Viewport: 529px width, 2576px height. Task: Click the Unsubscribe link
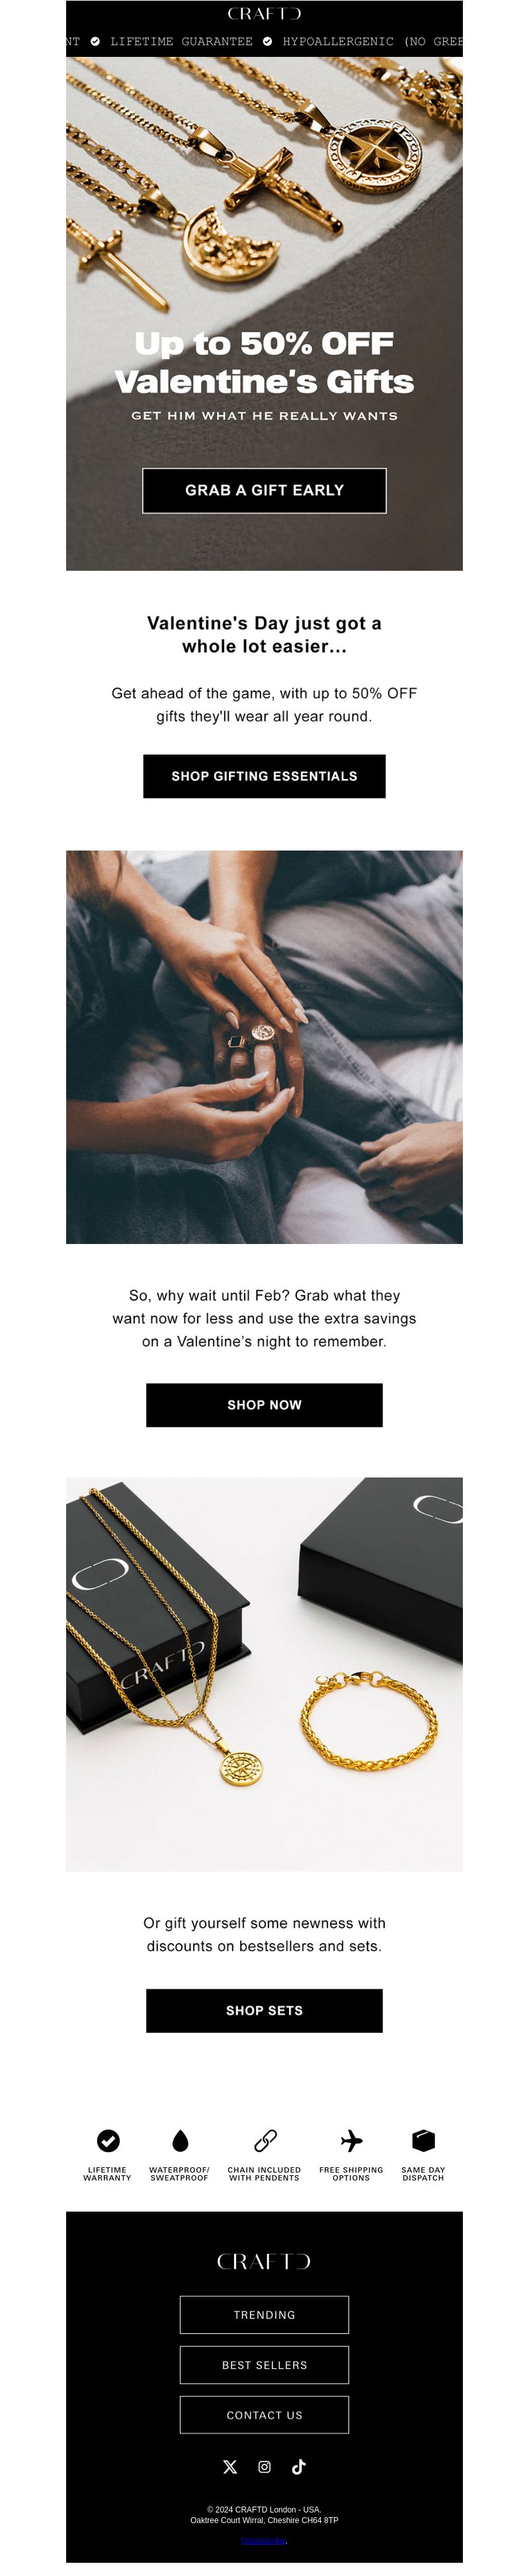click(264, 2541)
